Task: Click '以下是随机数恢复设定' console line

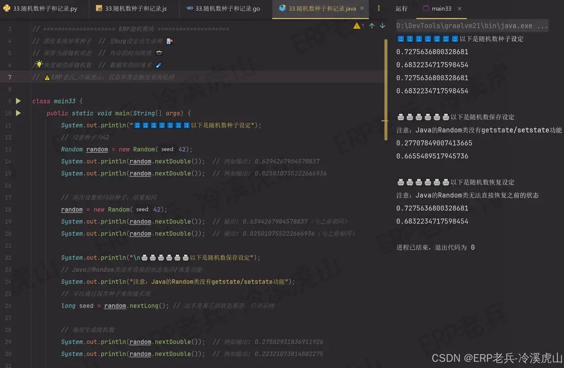Action: point(456,182)
